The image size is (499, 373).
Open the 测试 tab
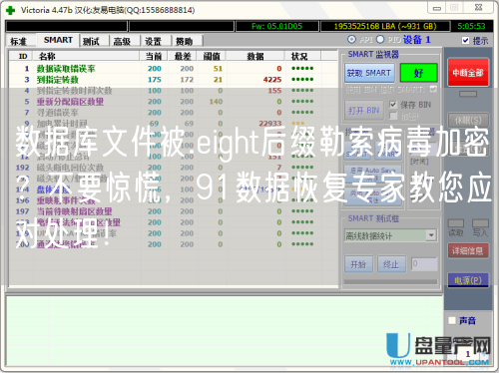click(x=91, y=41)
